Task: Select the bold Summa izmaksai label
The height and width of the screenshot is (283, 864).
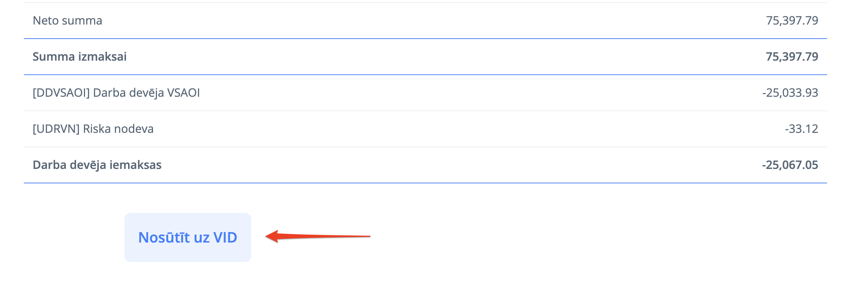Action: click(80, 57)
